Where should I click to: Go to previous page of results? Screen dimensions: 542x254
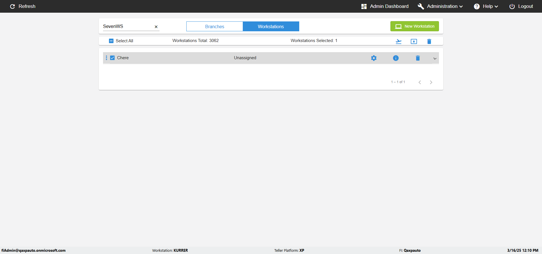coord(420,82)
